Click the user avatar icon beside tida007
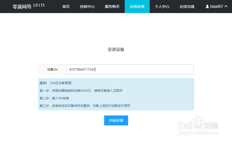232x141 pixels. [x=207, y=7]
